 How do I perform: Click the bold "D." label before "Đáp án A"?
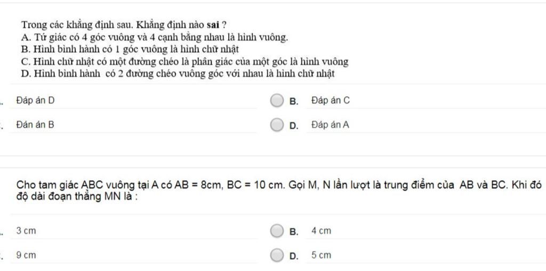(294, 126)
